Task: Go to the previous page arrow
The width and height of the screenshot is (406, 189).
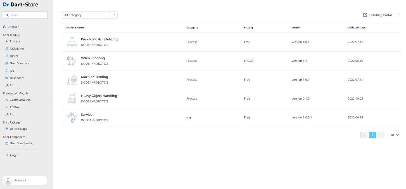Action: pos(364,135)
